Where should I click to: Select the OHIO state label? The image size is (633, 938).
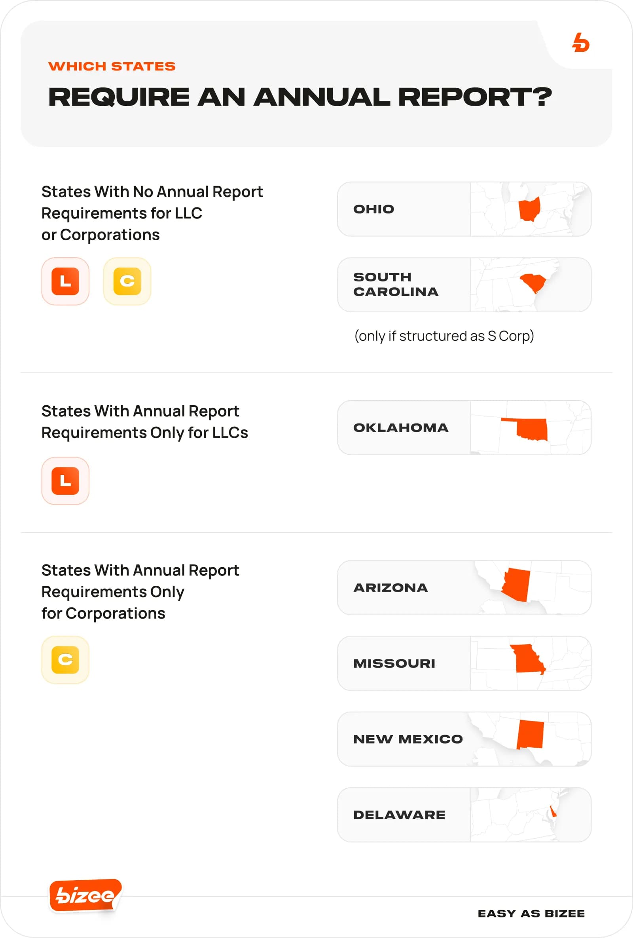pos(373,209)
